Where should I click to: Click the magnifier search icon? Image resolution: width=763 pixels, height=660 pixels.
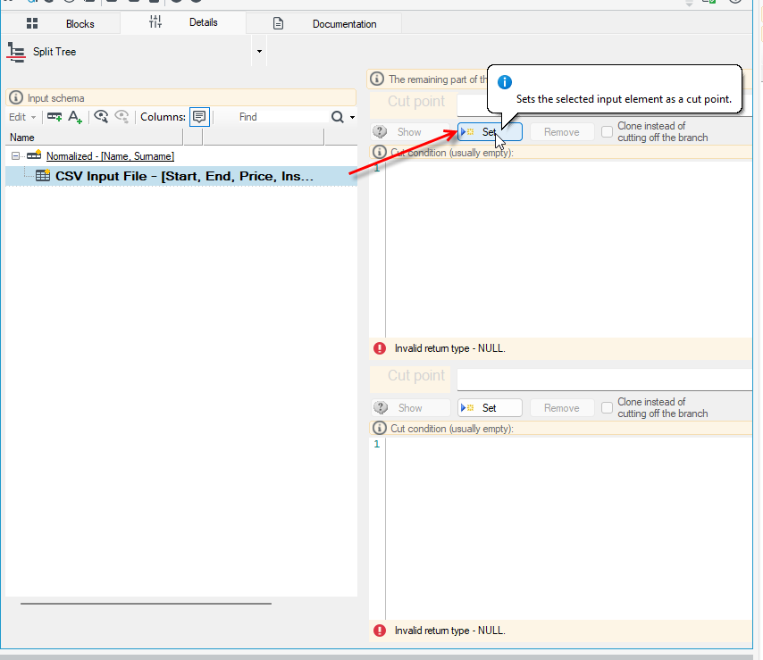337,117
